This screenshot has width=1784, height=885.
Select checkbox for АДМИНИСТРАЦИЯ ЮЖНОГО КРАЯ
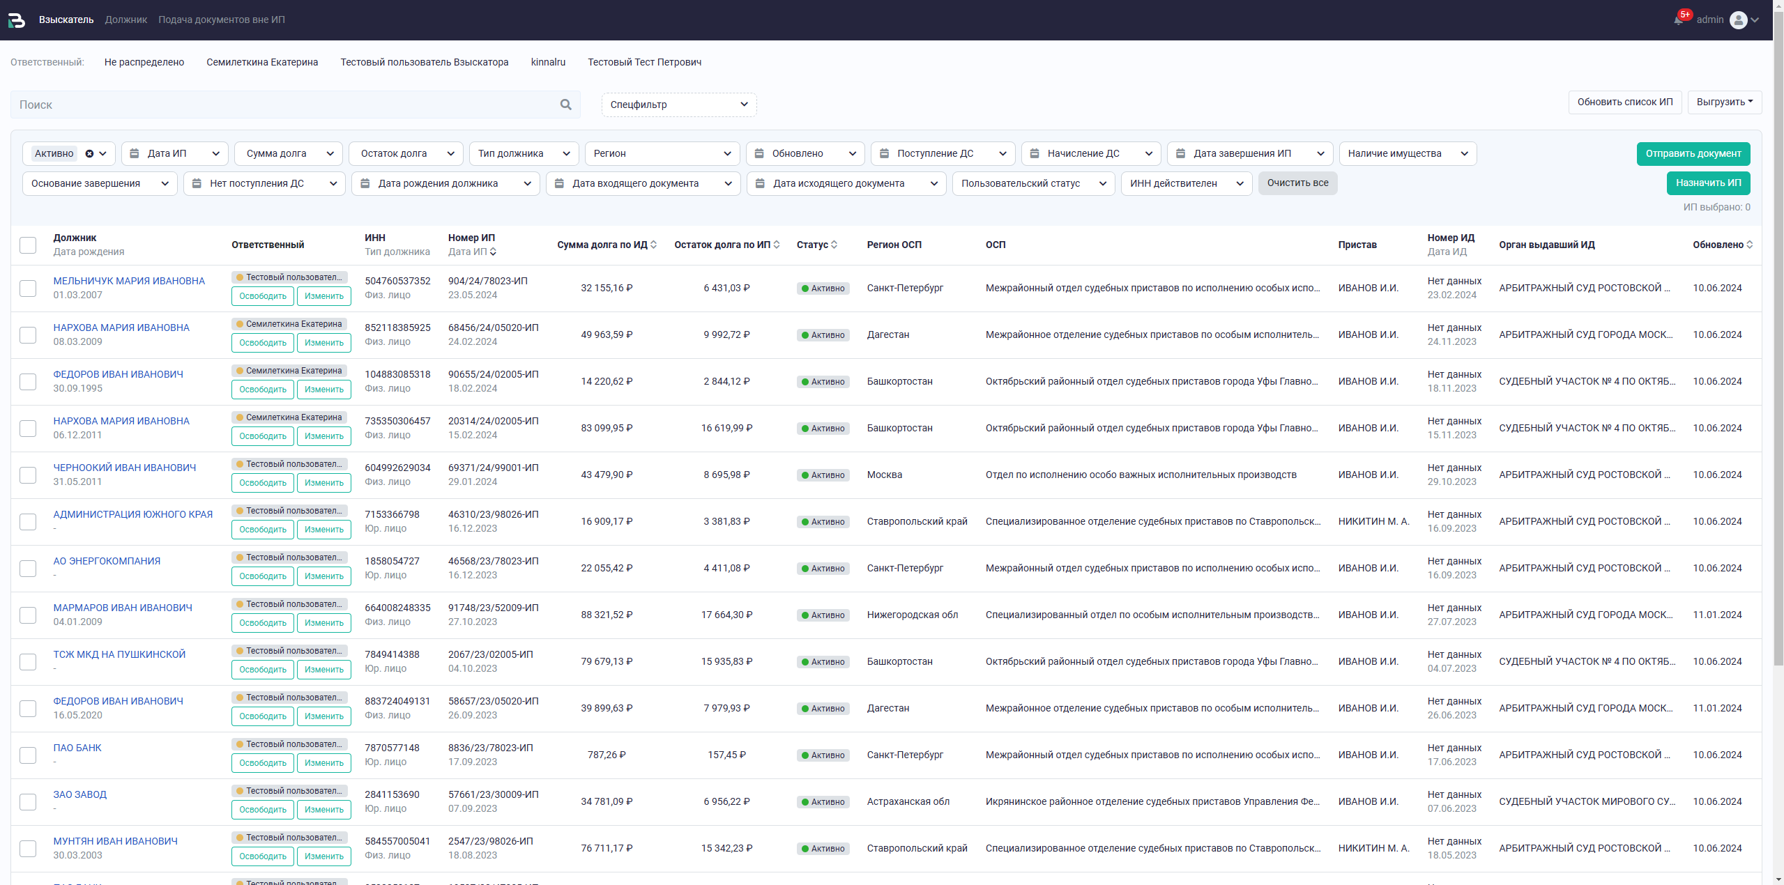28,522
